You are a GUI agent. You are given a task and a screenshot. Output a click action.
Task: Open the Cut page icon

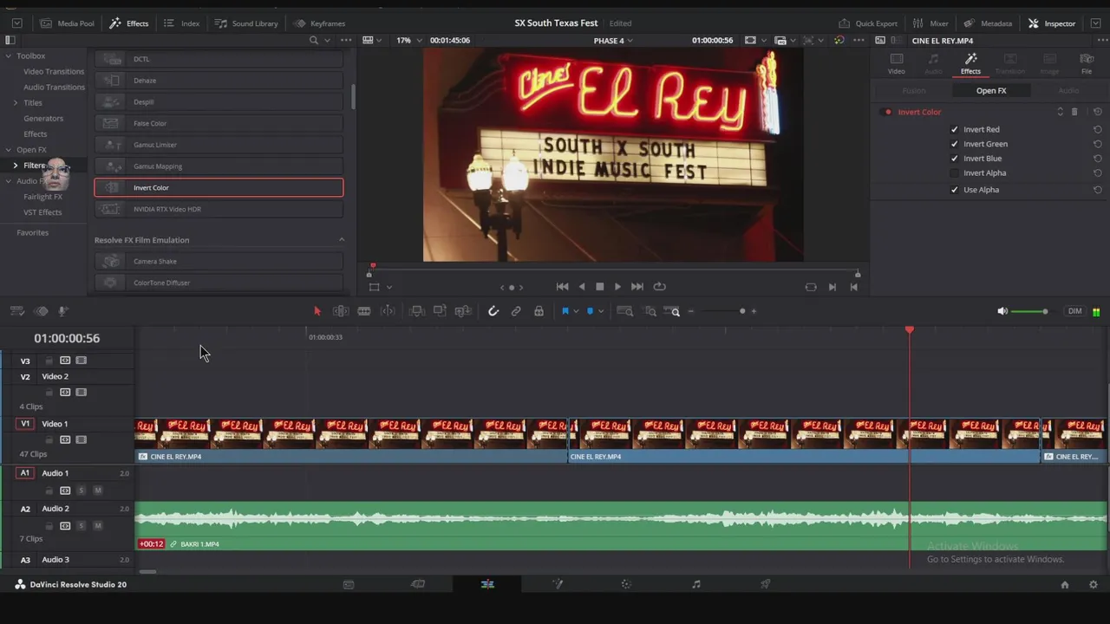[x=418, y=584]
